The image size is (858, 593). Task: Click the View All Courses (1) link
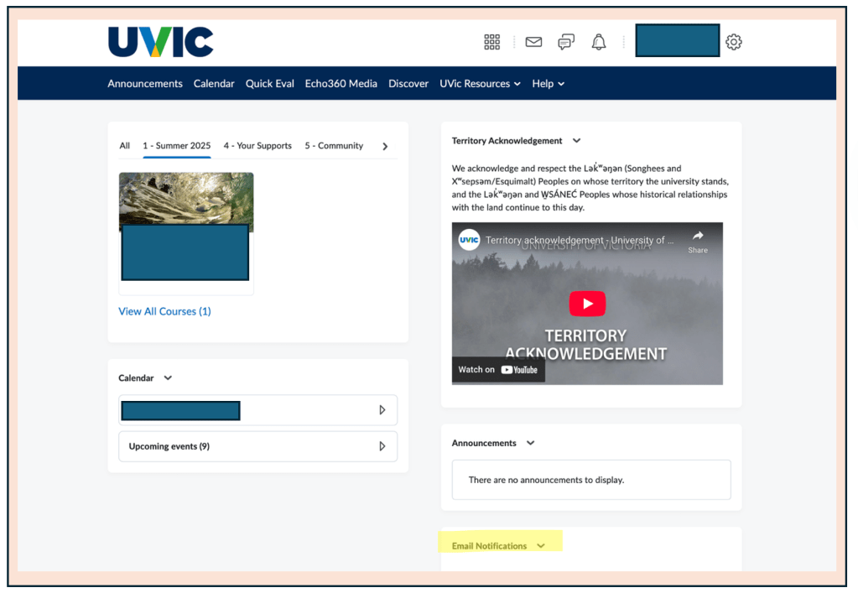tap(164, 311)
